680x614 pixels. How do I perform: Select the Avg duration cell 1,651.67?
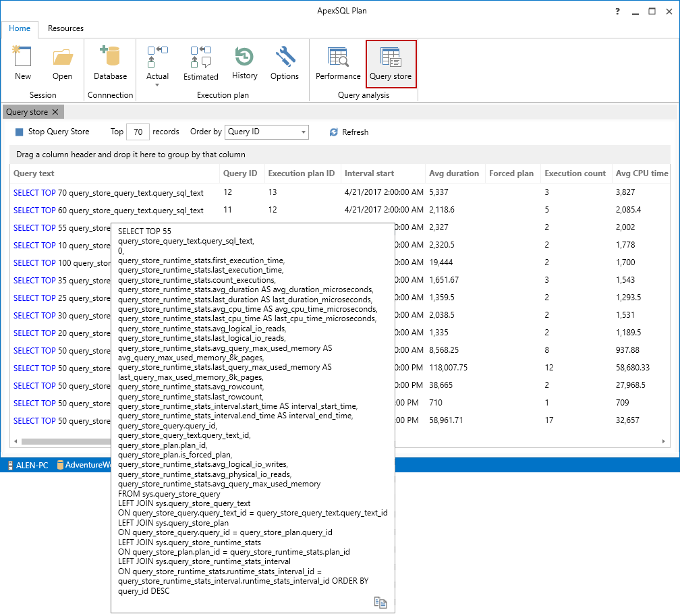(444, 280)
